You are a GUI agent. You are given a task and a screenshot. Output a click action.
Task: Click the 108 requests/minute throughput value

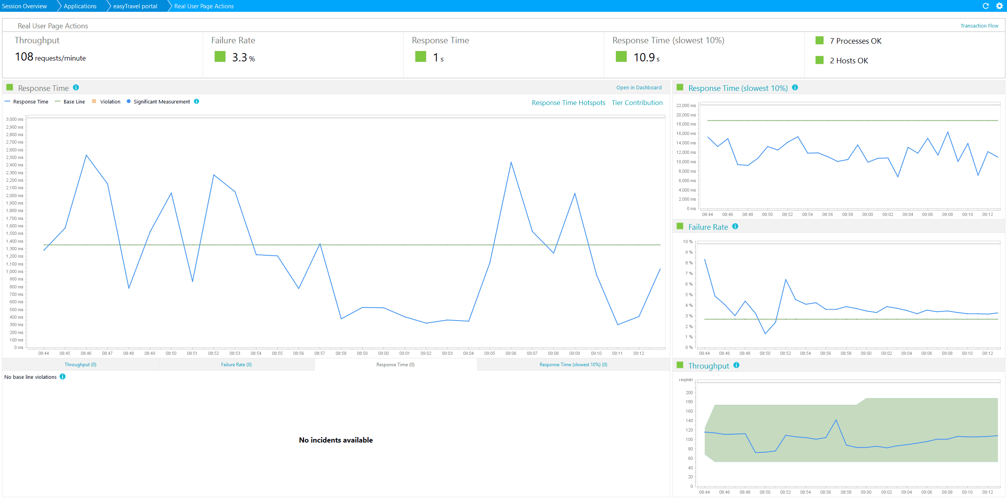point(50,57)
